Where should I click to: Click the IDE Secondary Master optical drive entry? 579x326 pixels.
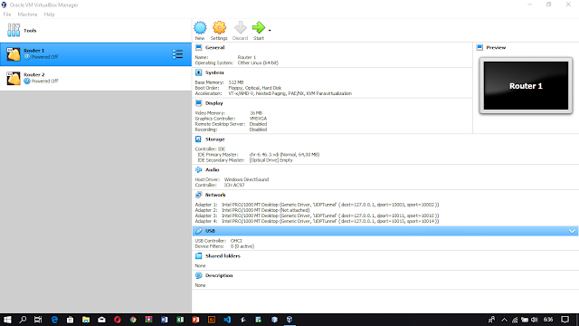point(245,160)
